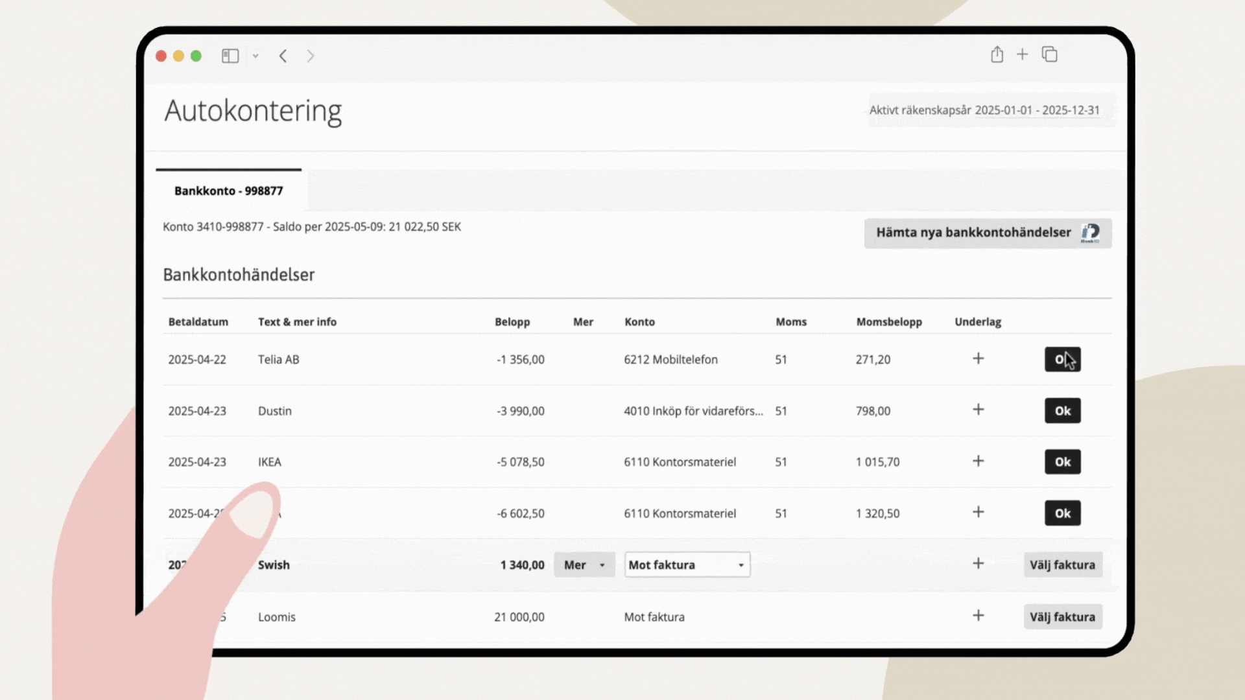
Task: Add underlag for IKEA -5 078,50 row
Action: [x=978, y=461]
